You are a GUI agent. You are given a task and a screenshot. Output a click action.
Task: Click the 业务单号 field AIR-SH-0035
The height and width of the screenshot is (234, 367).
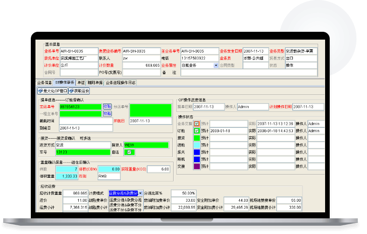coord(79,51)
